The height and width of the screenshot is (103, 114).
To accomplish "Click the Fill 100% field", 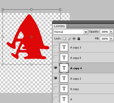I will coord(105,39).
